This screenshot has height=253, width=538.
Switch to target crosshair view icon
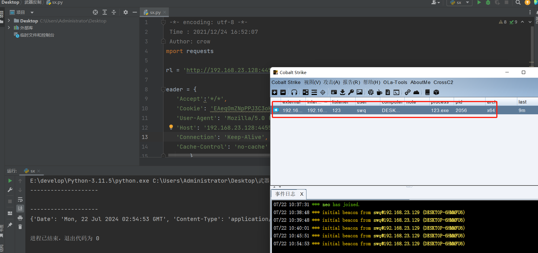tap(323, 92)
